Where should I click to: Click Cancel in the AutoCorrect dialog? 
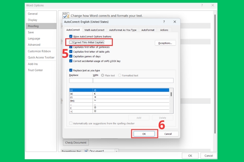(168, 134)
